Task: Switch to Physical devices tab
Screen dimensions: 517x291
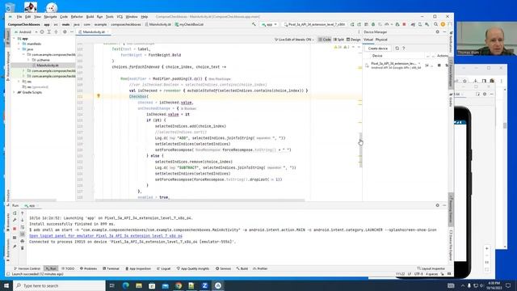Action: (x=381, y=40)
